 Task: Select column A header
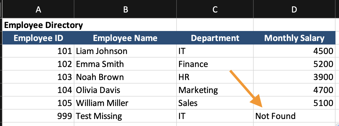[38, 9]
